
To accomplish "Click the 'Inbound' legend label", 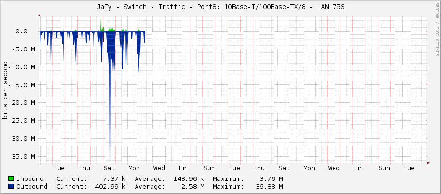I will click(30, 179).
